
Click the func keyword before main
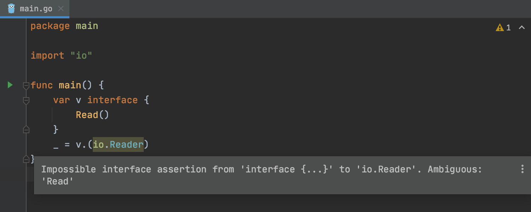(41, 85)
